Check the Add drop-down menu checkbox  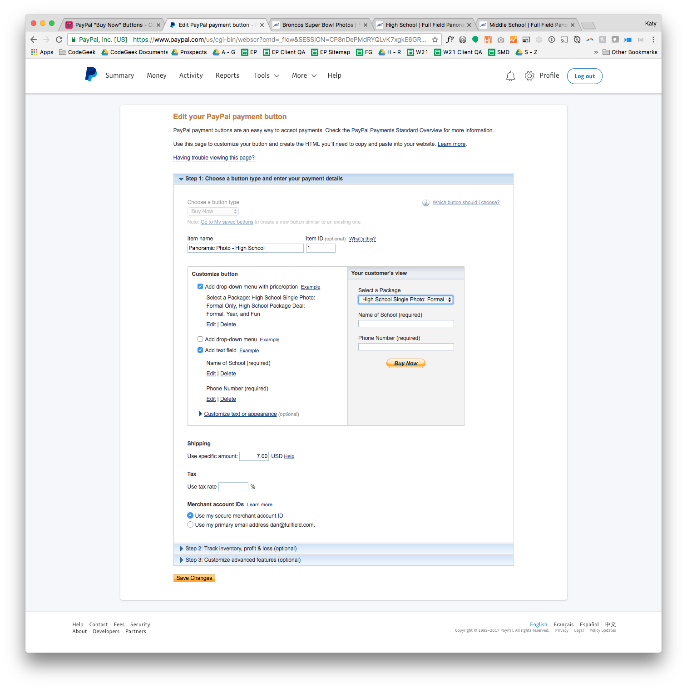[200, 339]
